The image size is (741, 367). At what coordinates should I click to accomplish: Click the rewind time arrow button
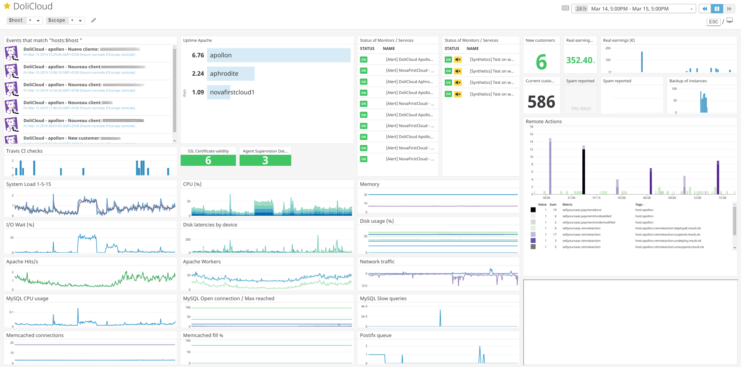705,9
